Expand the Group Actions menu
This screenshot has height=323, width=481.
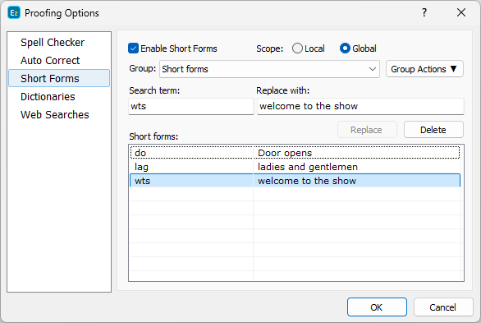tap(424, 69)
